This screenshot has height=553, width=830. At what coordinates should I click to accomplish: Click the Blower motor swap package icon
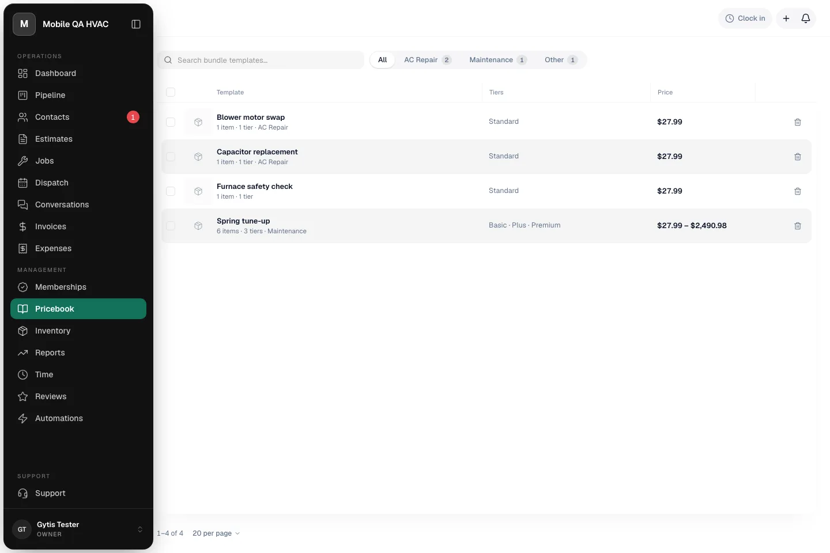tap(198, 122)
